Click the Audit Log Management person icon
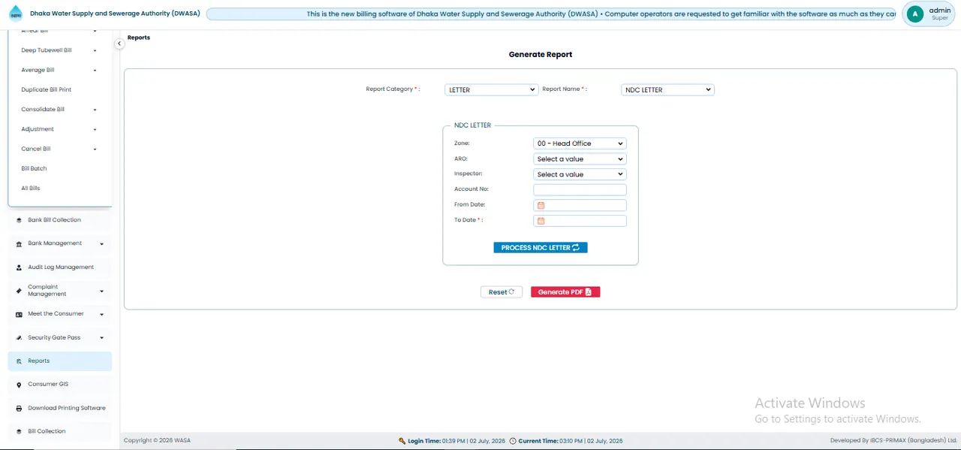 point(19,267)
